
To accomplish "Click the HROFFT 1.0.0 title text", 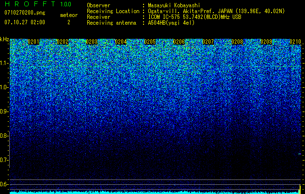I will (38, 4).
